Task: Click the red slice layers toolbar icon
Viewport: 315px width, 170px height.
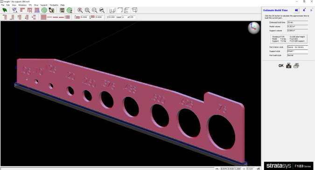Action: [22, 10]
